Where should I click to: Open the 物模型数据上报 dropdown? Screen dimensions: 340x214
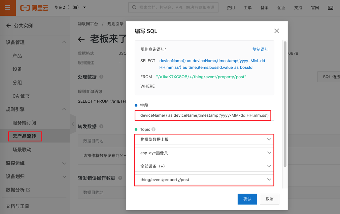pyautogui.click(x=203, y=139)
